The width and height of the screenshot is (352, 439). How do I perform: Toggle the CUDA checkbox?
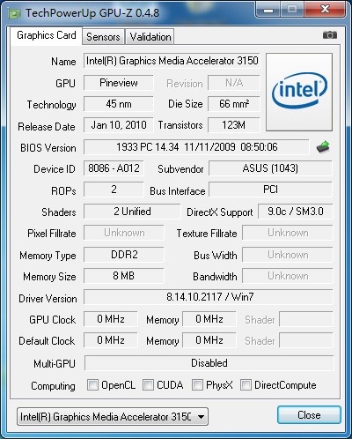coord(148,384)
